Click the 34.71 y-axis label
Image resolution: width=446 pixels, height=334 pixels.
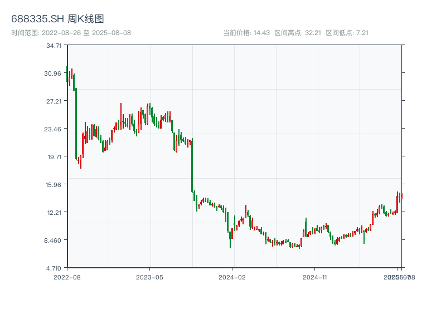pos(54,46)
